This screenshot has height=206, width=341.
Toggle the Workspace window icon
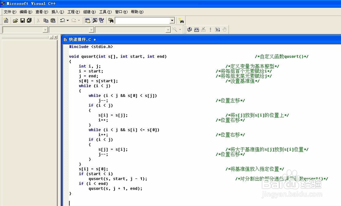[87, 20]
